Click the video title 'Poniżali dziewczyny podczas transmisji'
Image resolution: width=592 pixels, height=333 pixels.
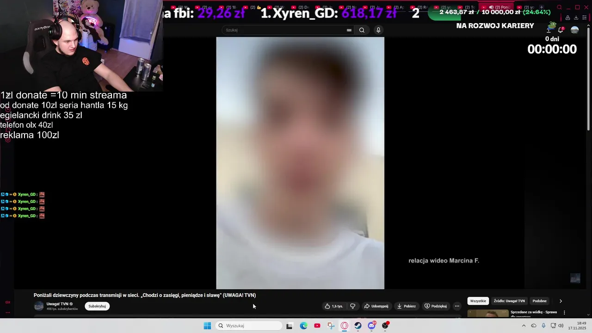[x=145, y=295]
